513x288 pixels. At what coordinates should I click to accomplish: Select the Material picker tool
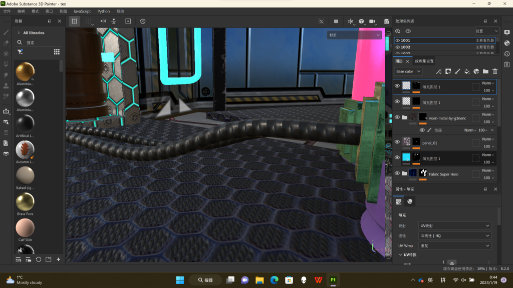click(x=6, y=96)
